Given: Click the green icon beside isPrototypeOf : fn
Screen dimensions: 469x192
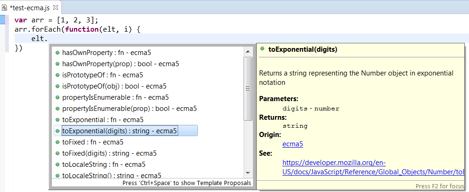Looking at the screenshot, I should (x=58, y=75).
